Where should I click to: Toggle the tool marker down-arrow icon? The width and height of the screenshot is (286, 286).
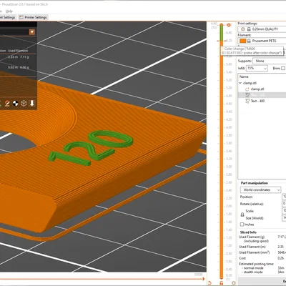click(32, 103)
